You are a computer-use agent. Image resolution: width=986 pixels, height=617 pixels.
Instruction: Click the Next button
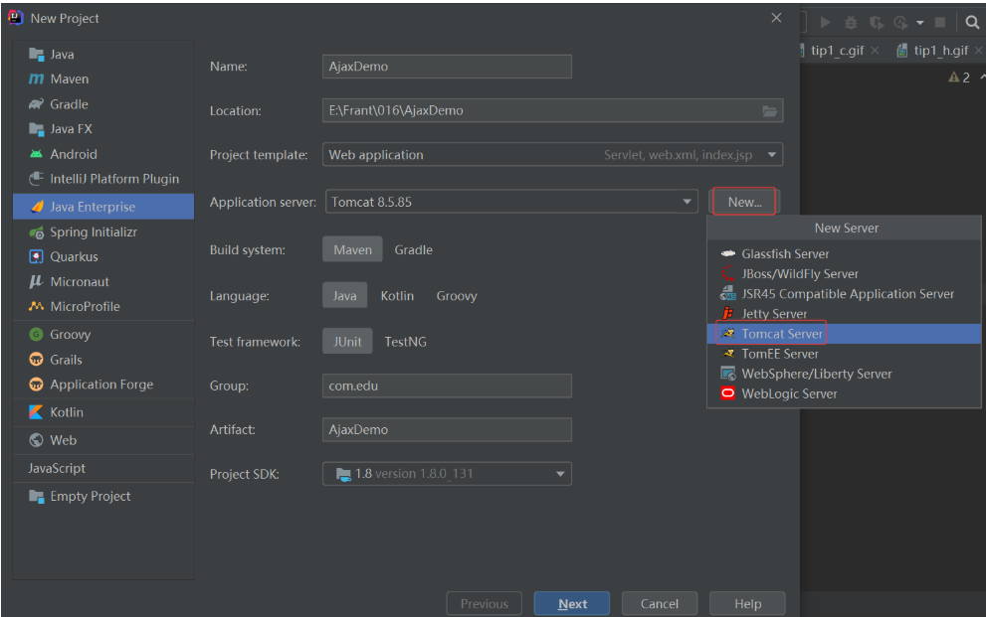pos(572,604)
